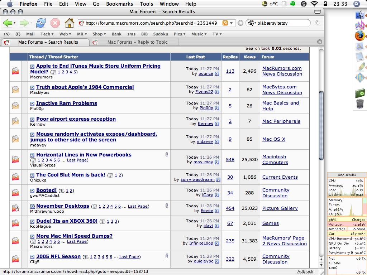Open the Sudoku bookmark
The width and height of the screenshot is (367, 275).
click(x=161, y=34)
